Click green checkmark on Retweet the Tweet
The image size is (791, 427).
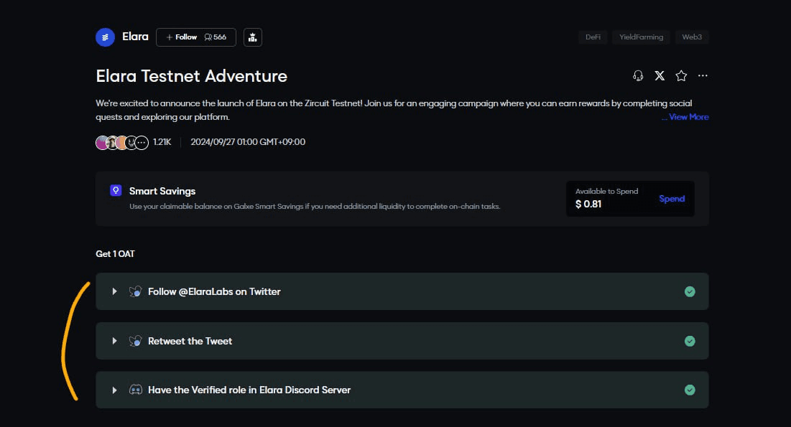[x=690, y=341]
